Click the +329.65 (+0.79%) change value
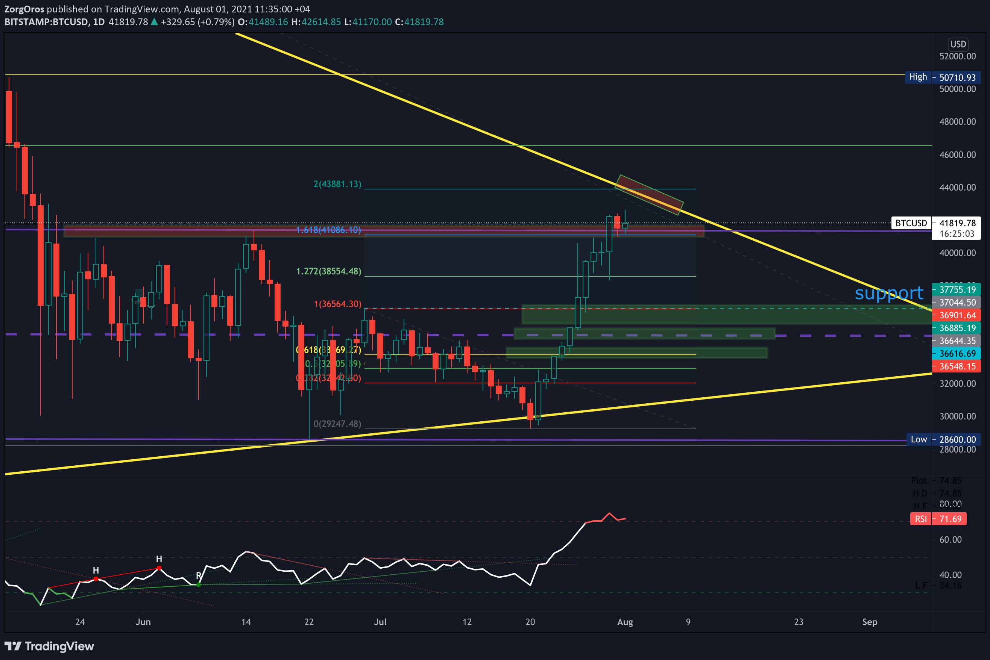 coord(197,22)
